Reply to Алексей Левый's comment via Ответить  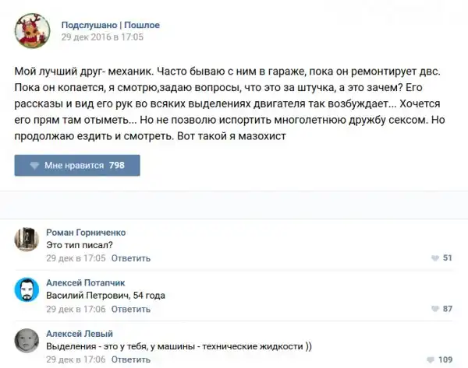click(x=131, y=359)
